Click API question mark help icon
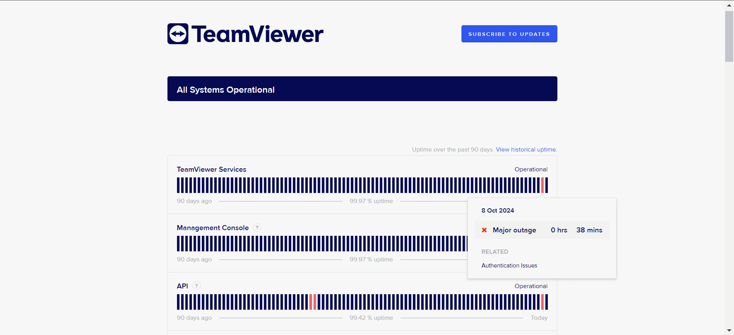This screenshot has width=734, height=335. tap(196, 286)
